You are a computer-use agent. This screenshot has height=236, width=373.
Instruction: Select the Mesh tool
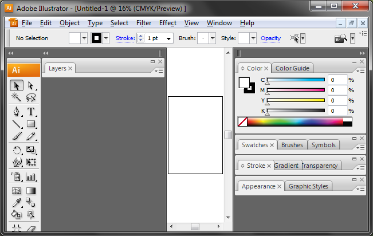pos(17,191)
